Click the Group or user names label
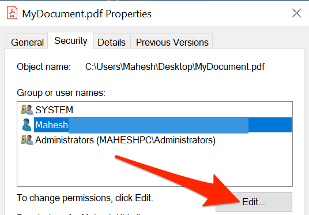The image size is (309, 215). pos(61,92)
